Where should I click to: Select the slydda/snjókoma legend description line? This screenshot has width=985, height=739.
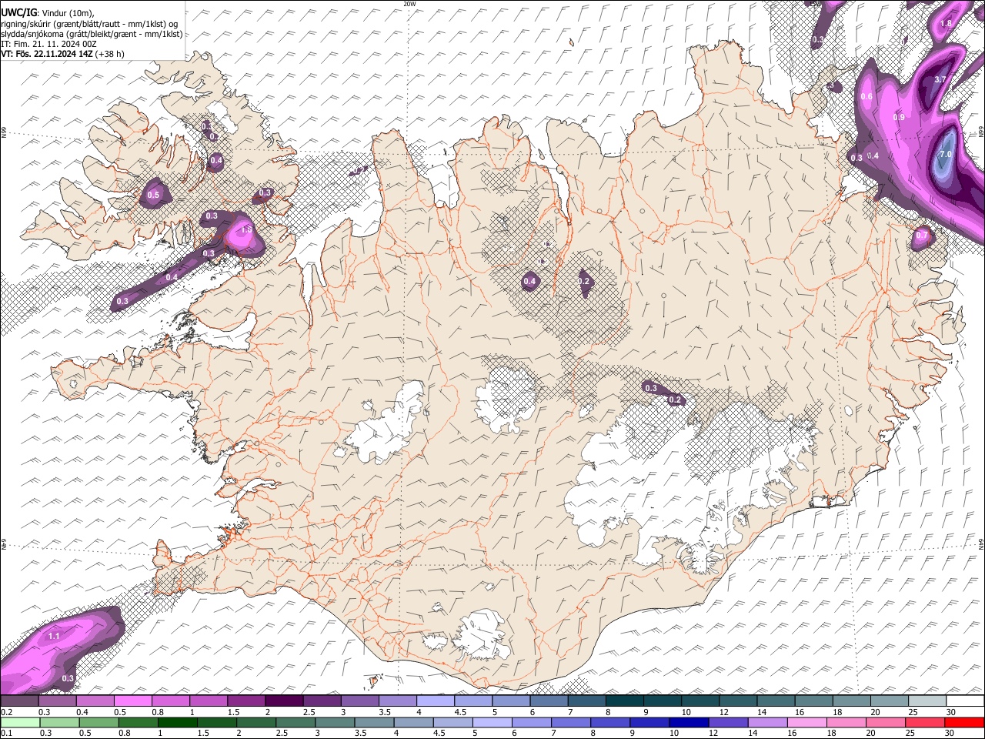coord(92,34)
